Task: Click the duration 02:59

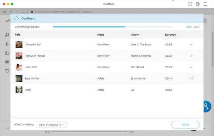Action: 168,45
